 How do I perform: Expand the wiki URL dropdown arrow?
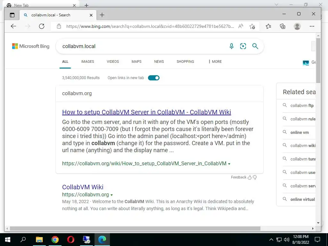[x=229, y=164]
